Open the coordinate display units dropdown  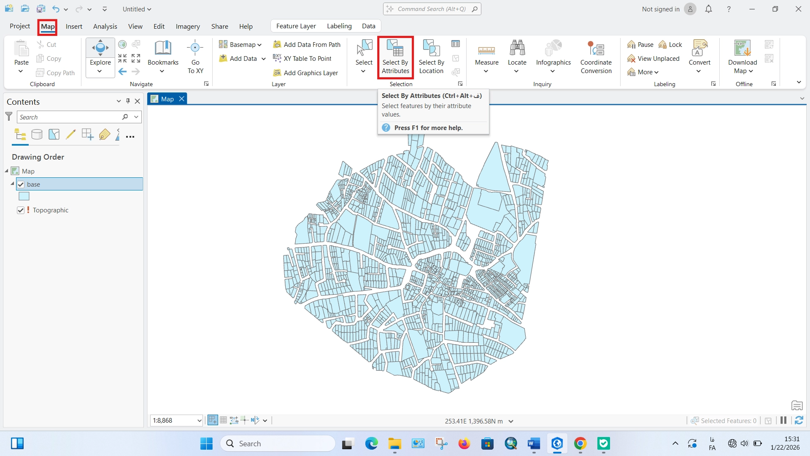pos(511,421)
